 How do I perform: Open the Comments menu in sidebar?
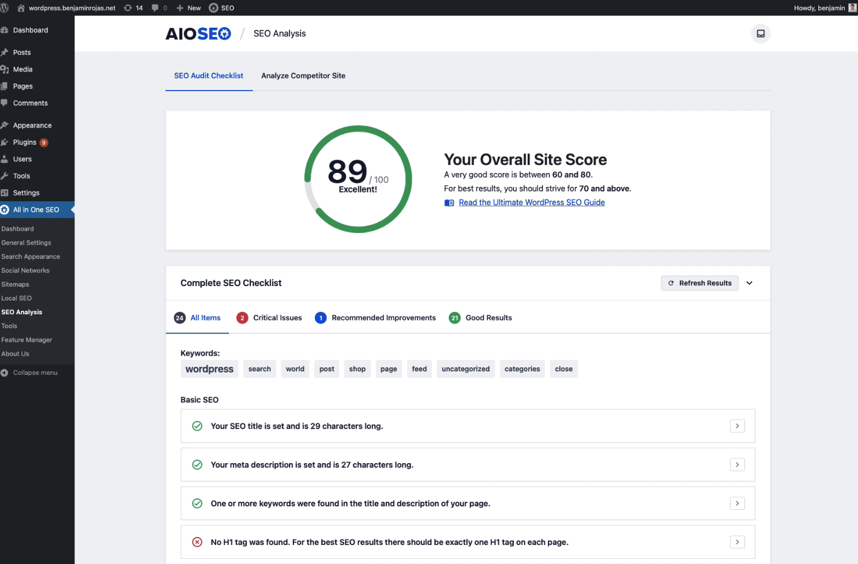click(31, 103)
